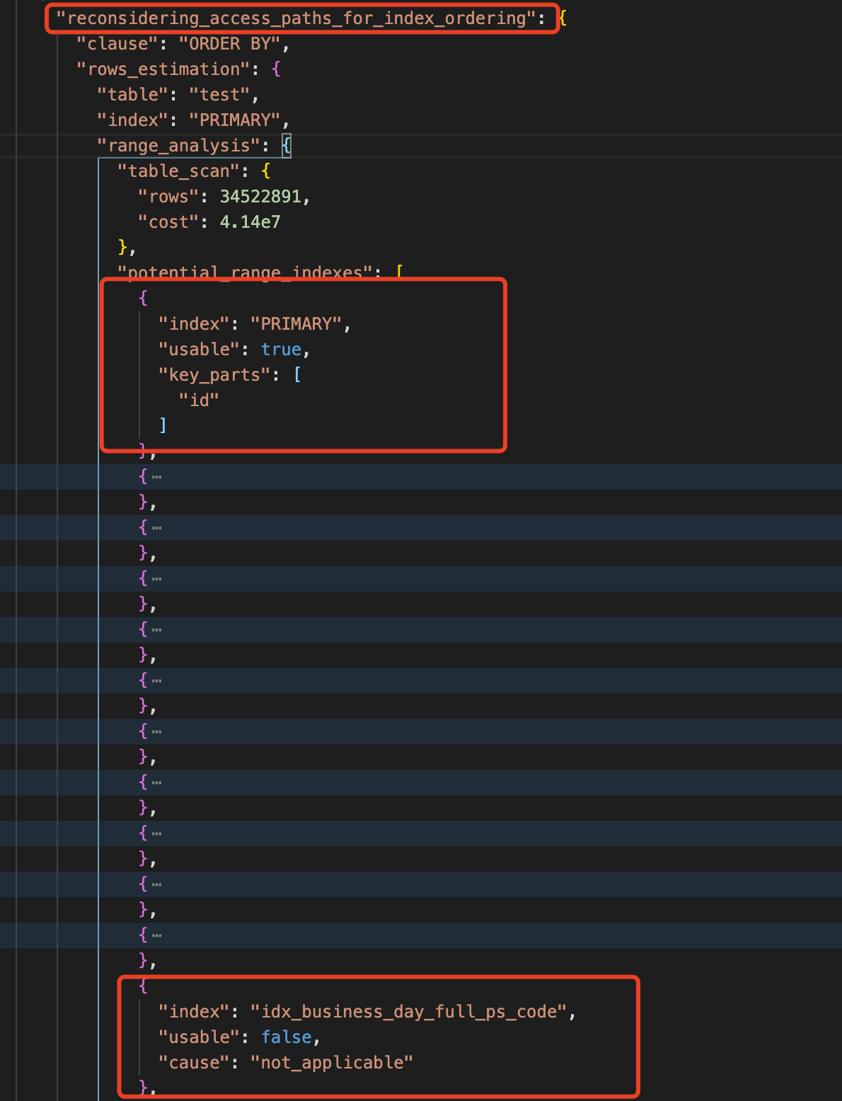Click the usable value false

pos(286,1037)
